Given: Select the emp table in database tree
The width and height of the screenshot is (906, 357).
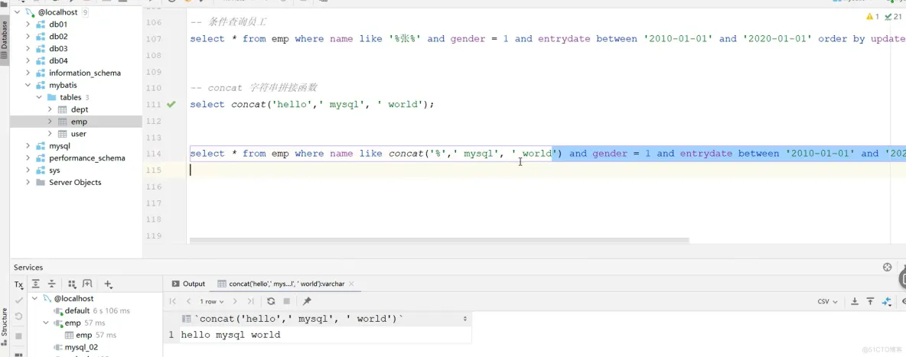Looking at the screenshot, I should pyautogui.click(x=79, y=122).
